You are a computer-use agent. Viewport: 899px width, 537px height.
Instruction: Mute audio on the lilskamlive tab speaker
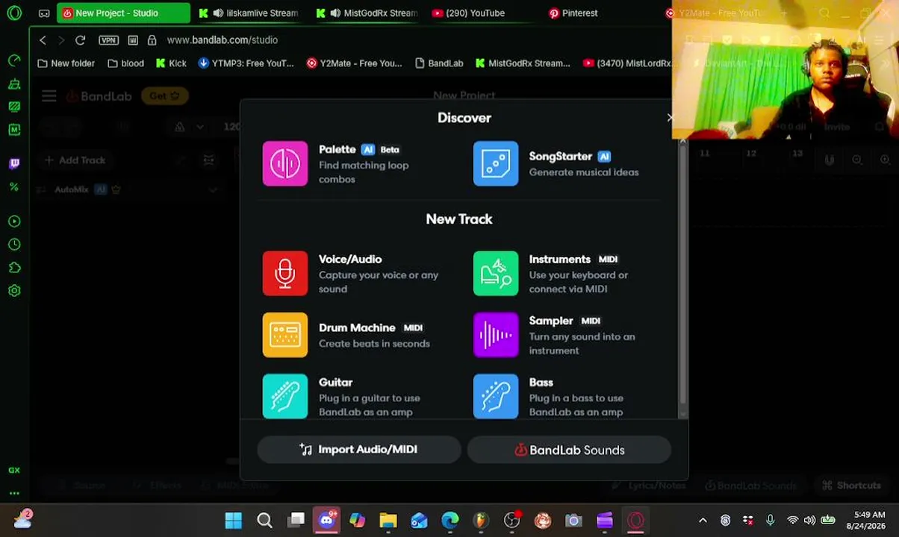218,13
